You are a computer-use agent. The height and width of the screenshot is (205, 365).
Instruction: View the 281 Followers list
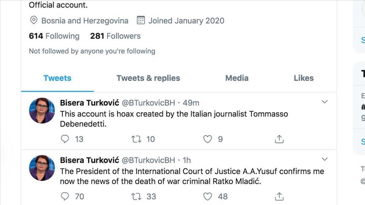pyautogui.click(x=115, y=36)
